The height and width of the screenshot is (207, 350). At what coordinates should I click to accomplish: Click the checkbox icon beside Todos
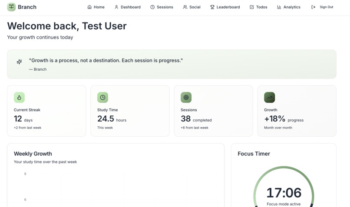tap(252, 7)
